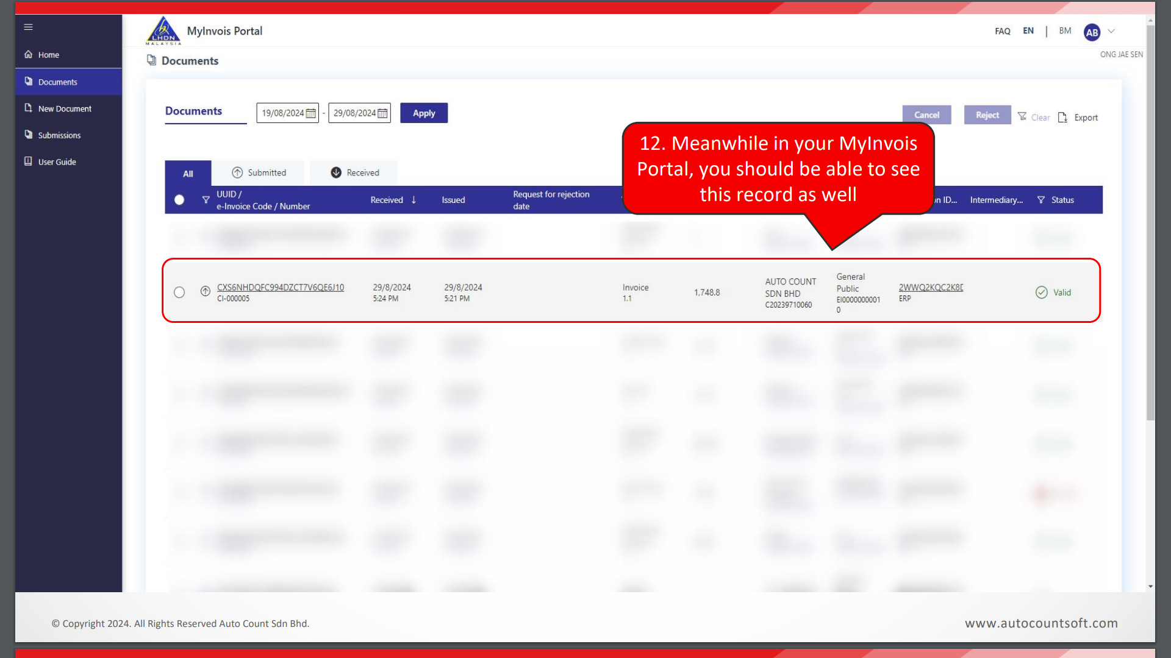Click the Status column filter icon
1171x658 pixels.
(x=1041, y=200)
